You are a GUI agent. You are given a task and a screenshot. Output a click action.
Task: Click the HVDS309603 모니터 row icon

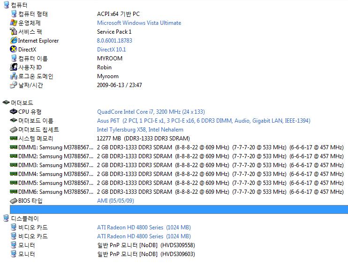[x=14, y=254]
